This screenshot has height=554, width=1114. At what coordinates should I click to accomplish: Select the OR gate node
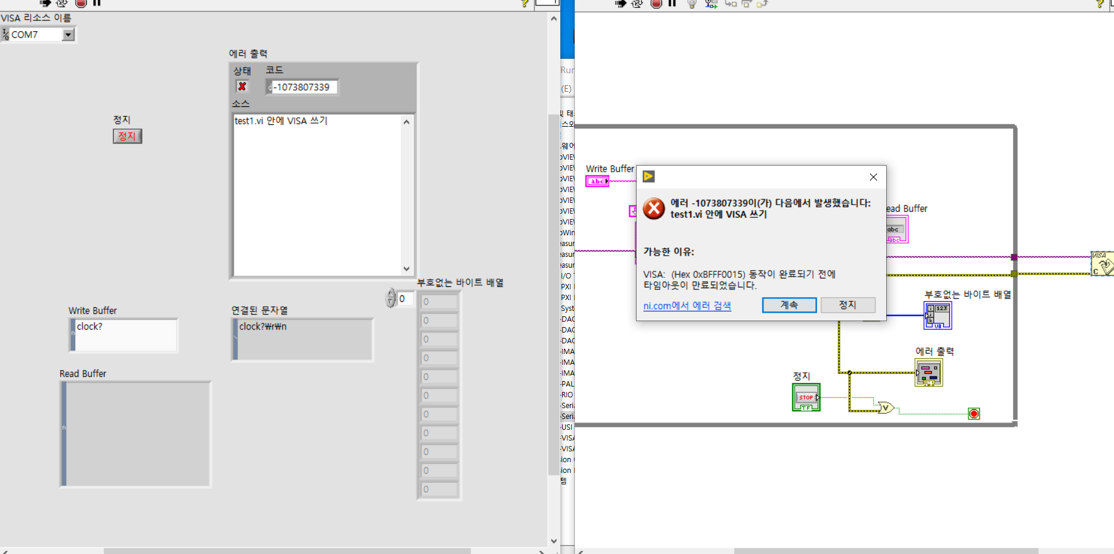point(886,408)
